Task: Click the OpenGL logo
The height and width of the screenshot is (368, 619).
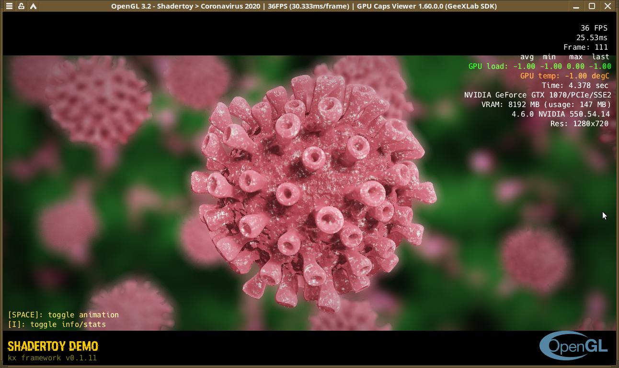Action: (574, 346)
